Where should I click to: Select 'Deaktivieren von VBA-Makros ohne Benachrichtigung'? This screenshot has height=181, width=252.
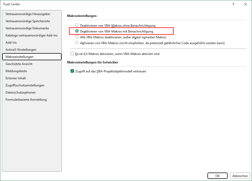77,25
